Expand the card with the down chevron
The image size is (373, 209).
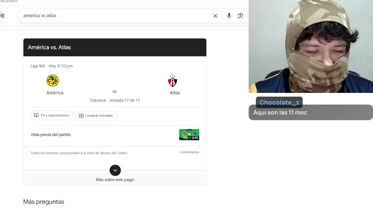tap(115, 170)
